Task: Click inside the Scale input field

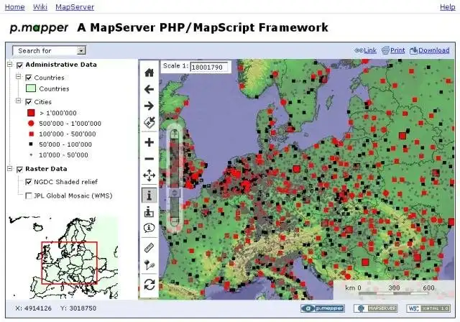Action: (x=209, y=67)
